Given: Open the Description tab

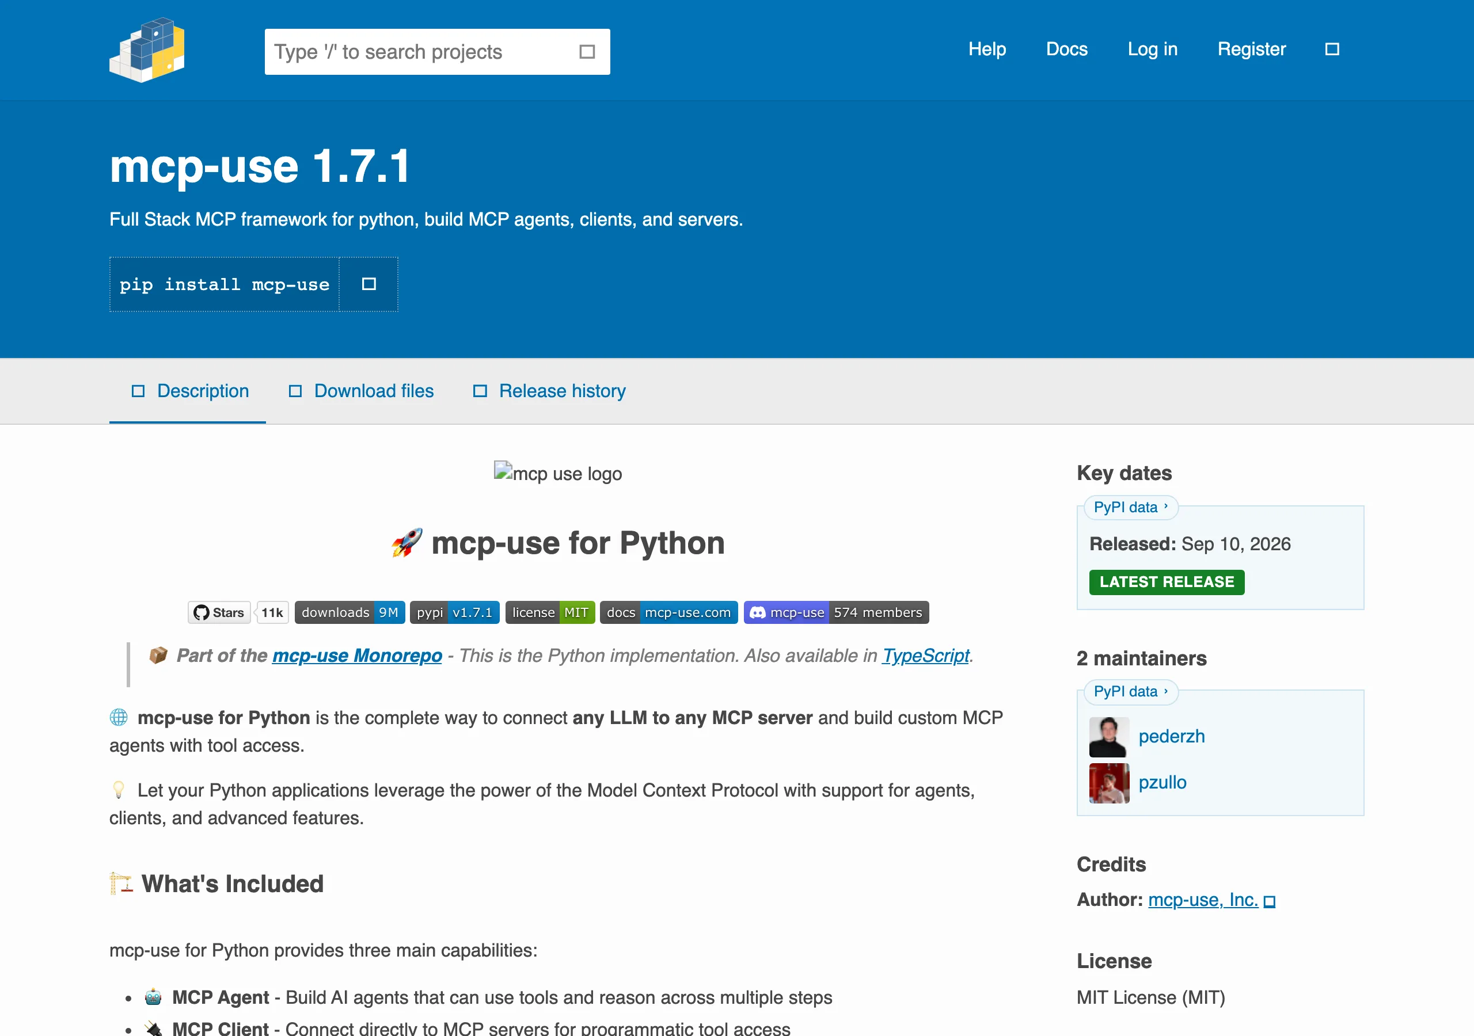Looking at the screenshot, I should click(188, 391).
